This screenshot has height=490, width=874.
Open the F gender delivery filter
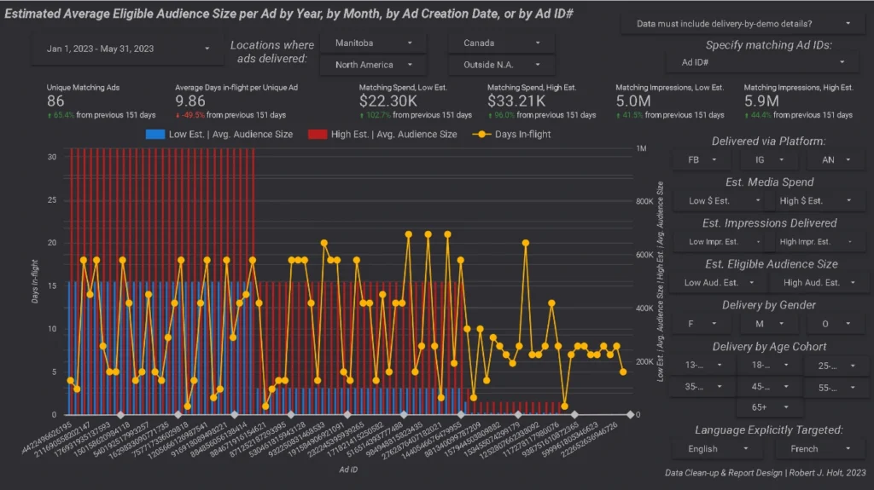point(697,324)
